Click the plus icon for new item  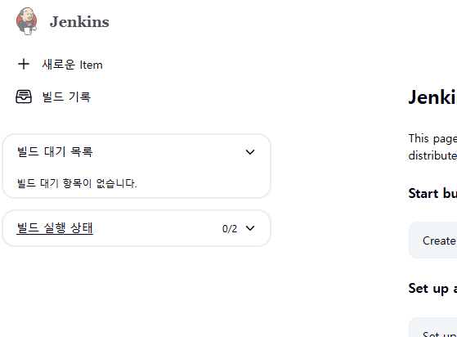click(24, 64)
